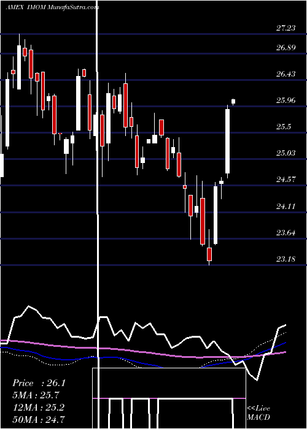Click the 23.64 price axis label
This screenshot has width=307, height=429.
(286, 232)
